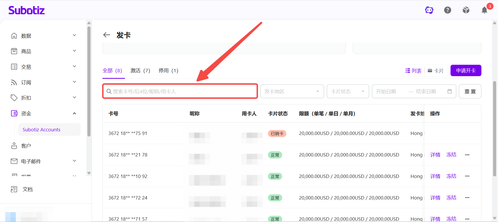Viewport: 498px width, 222px height.
Task: Click the 商品 product icon in sidebar
Action: 14,51
